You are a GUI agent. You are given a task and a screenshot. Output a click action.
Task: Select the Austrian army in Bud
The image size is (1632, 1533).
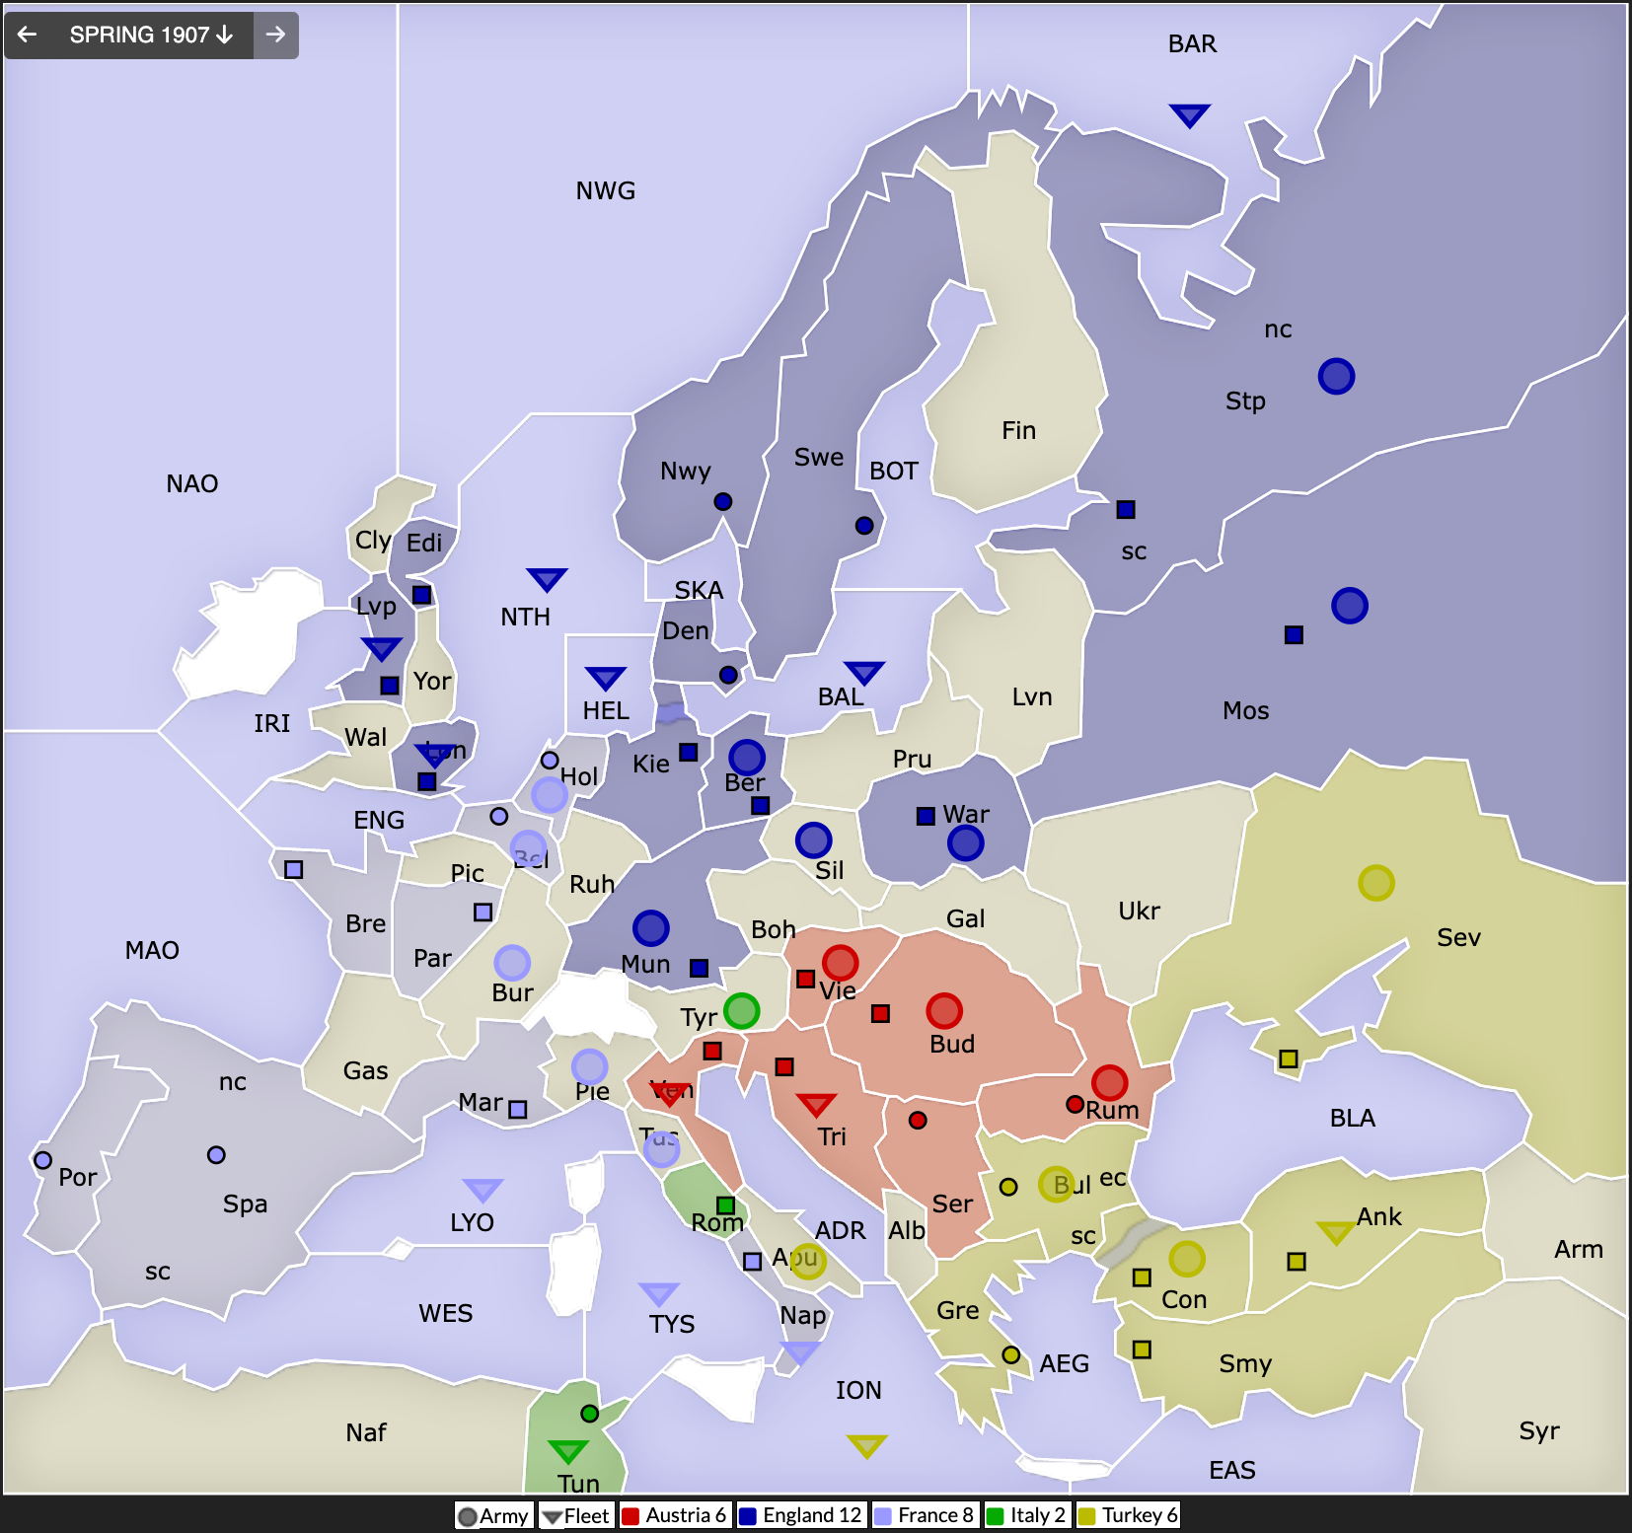[944, 1010]
